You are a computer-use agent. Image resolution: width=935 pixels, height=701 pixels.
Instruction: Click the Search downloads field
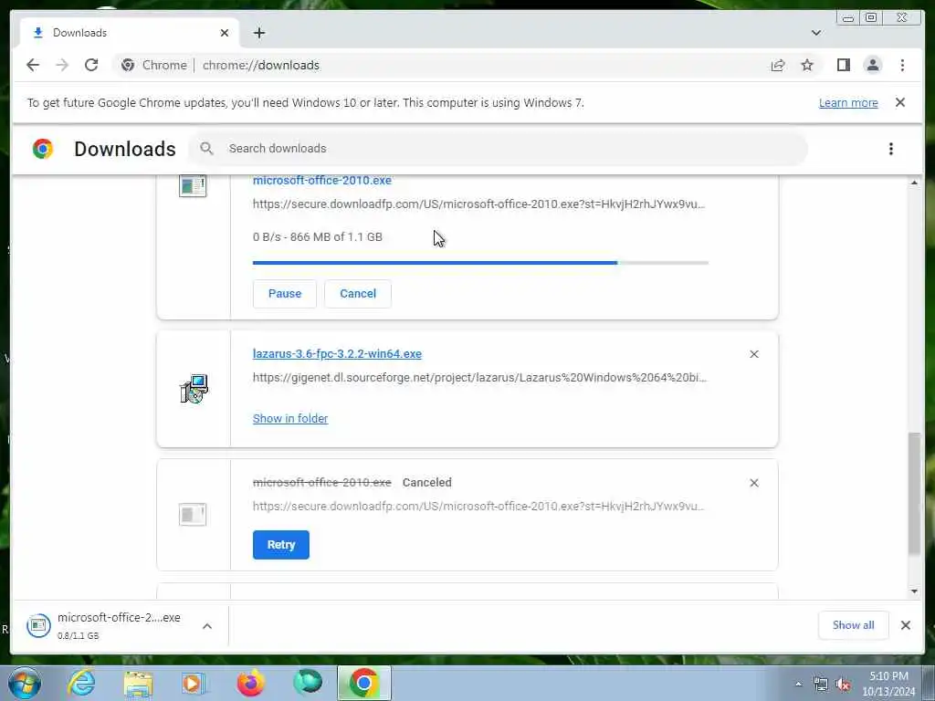point(498,149)
